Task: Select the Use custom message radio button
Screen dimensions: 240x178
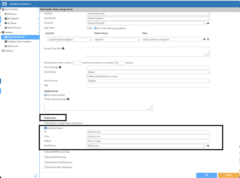Action: pyautogui.click(x=45, y=99)
